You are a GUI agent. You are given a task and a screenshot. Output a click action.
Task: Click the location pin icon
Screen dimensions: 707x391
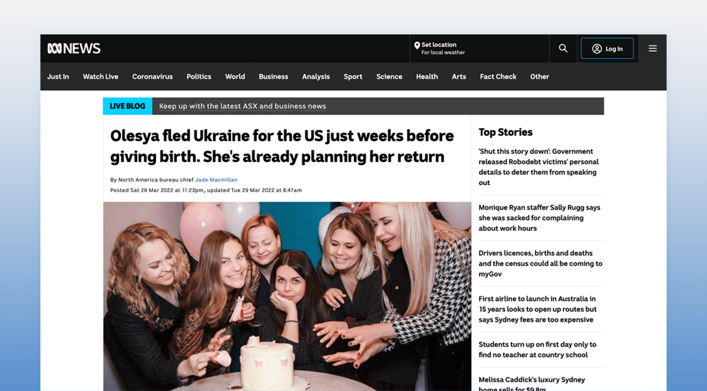pos(417,46)
